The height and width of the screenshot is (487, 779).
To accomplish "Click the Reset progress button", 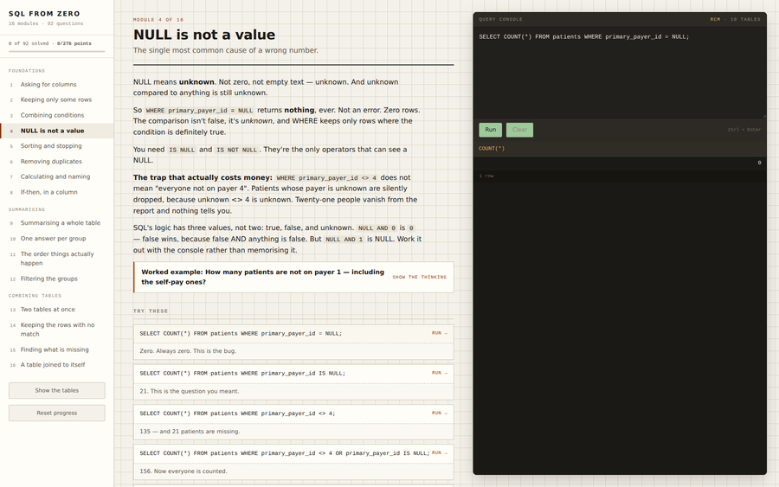I will pos(56,413).
